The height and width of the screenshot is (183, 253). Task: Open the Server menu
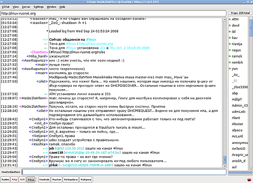26,7
